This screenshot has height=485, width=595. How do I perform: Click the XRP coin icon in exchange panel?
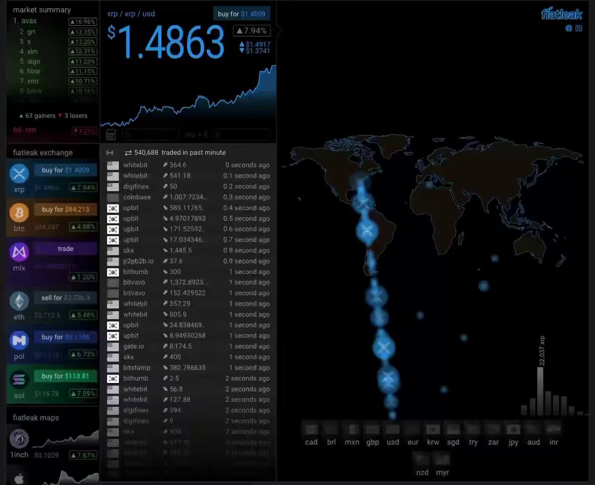tap(19, 174)
